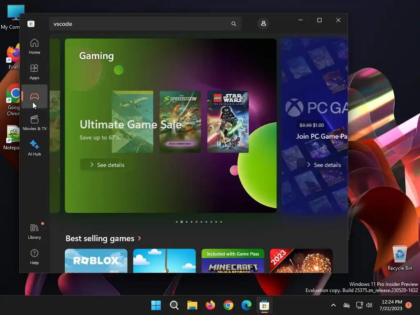Image resolution: width=420 pixels, height=315 pixels.
Task: Open taskbar Search
Action: point(174,305)
